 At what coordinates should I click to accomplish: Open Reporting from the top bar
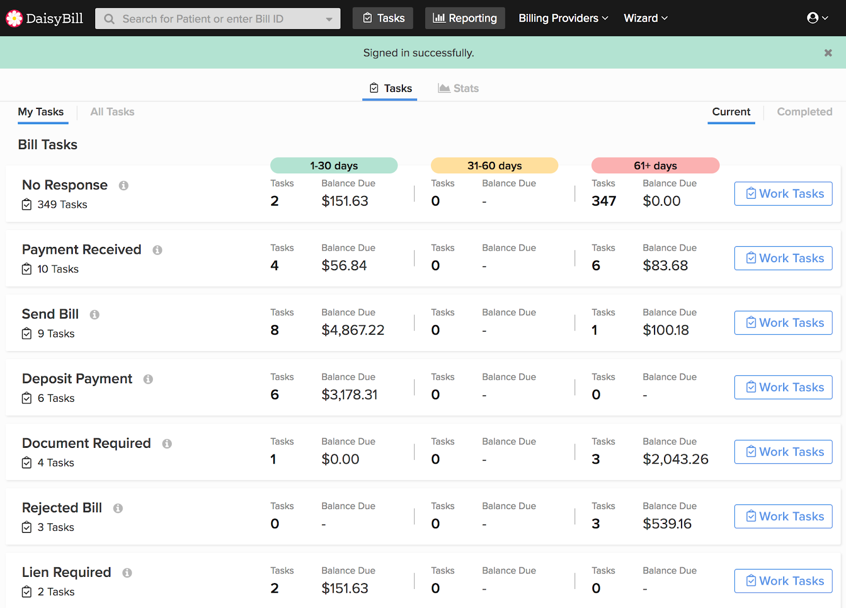[465, 18]
